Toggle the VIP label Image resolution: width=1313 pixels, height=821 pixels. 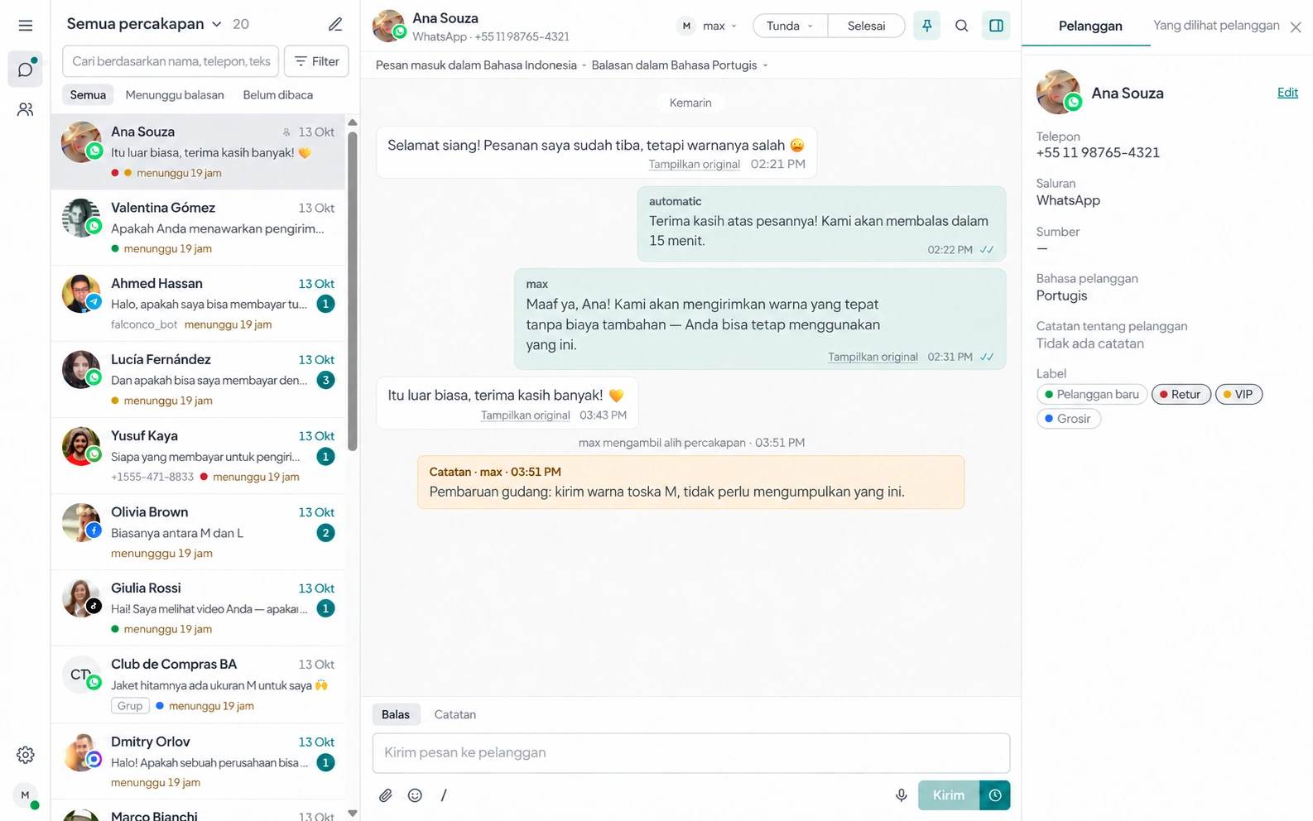coord(1238,395)
